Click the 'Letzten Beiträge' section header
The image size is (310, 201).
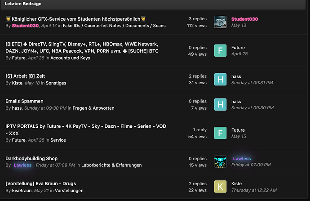pyautogui.click(x=25, y=3)
